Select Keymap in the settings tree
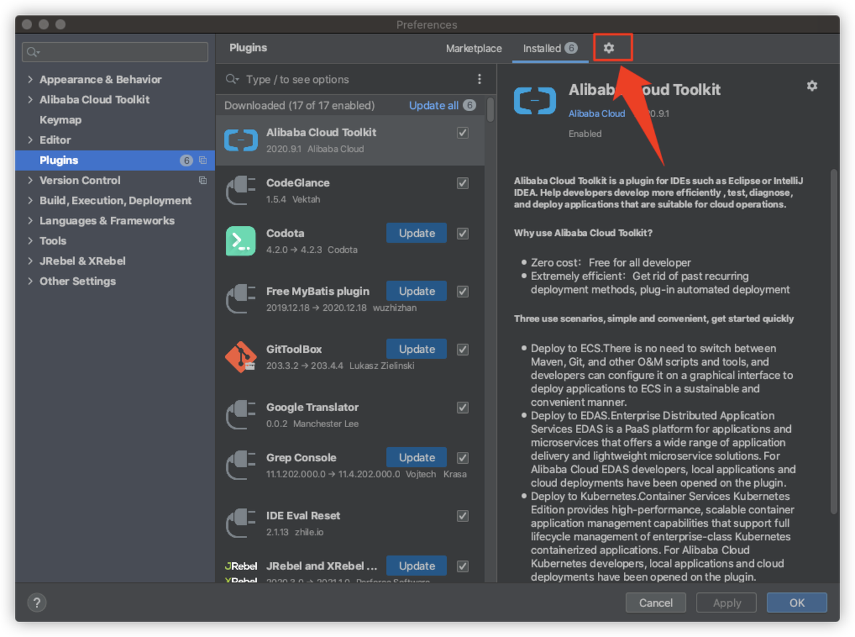The height and width of the screenshot is (637, 855). click(60, 120)
